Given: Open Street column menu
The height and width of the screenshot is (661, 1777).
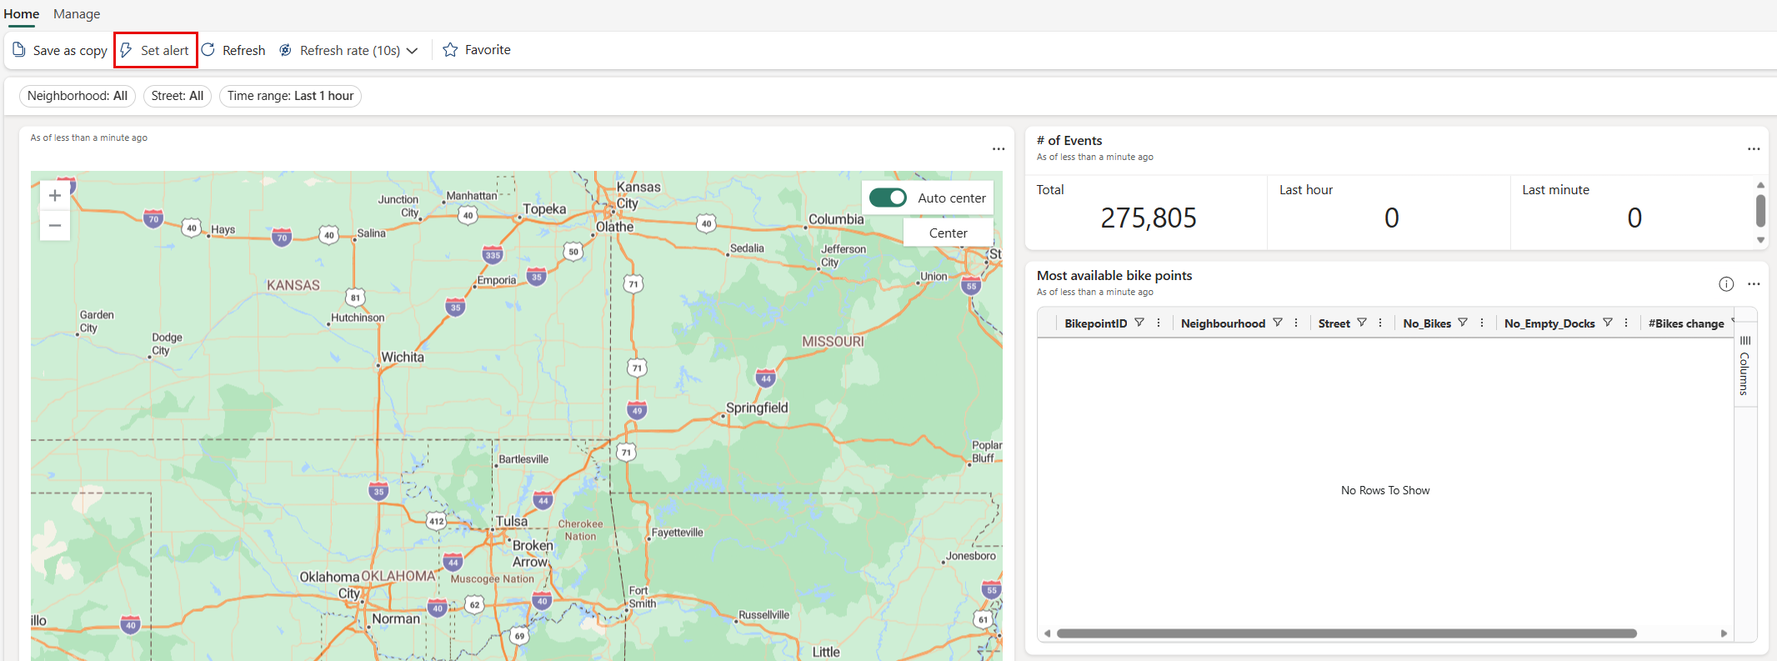Looking at the screenshot, I should [1380, 323].
